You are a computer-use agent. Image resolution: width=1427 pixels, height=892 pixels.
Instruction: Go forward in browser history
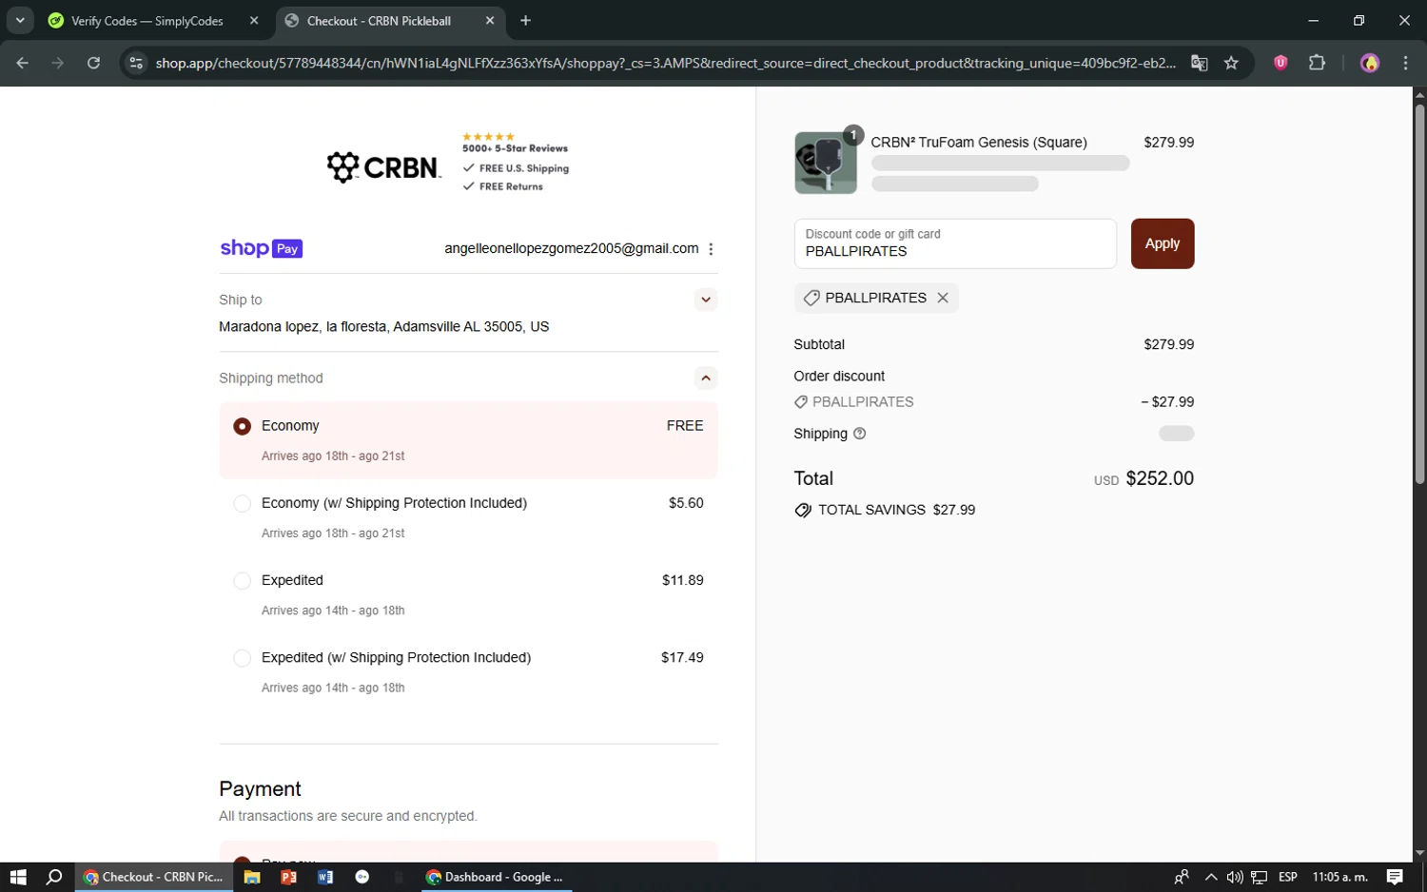pyautogui.click(x=58, y=63)
